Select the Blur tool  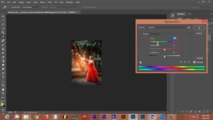click(3, 65)
